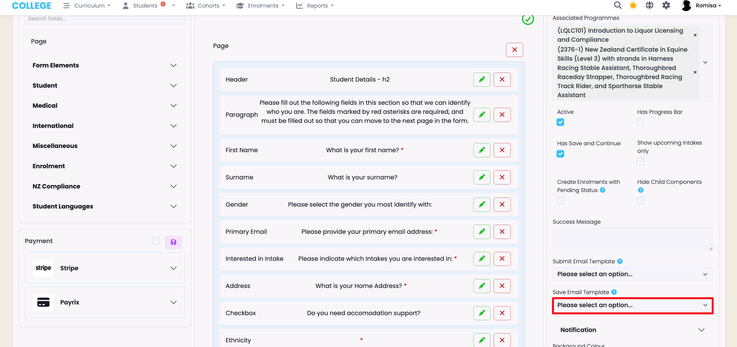Enable the Has Progress Bar checkbox
This screenshot has height=347, width=737.
(640, 122)
